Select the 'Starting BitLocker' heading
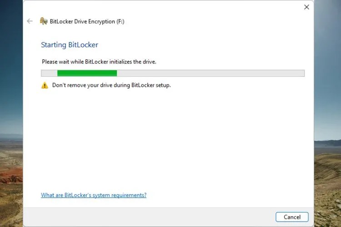 [70, 45]
